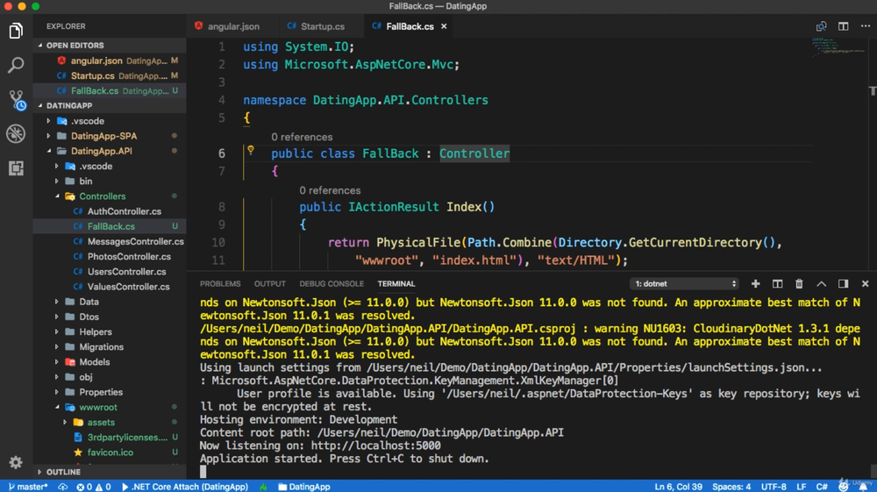Click the warnings count in status bar
Image resolution: width=877 pixels, height=492 pixels.
[103, 487]
